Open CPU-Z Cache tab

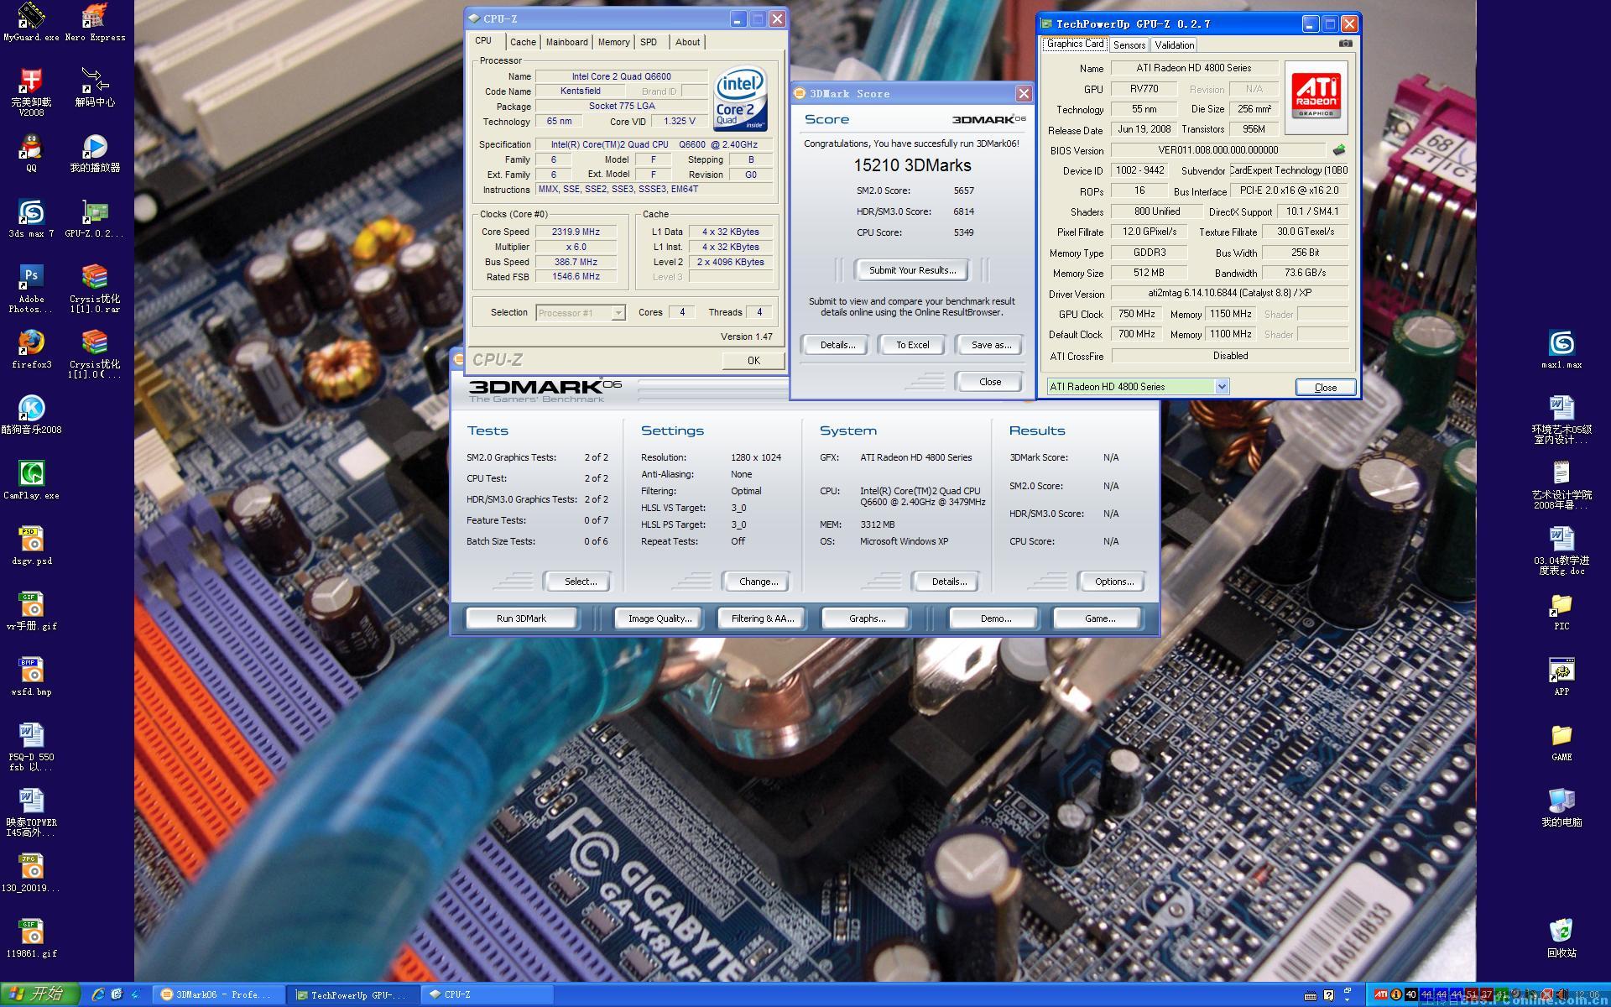(x=523, y=42)
